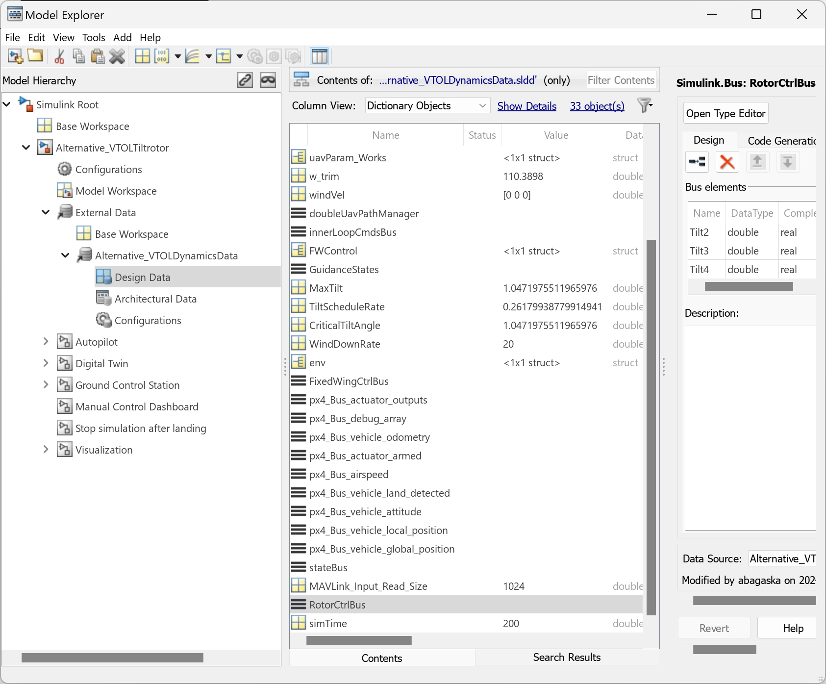Switch to the Search Results tab

click(566, 658)
